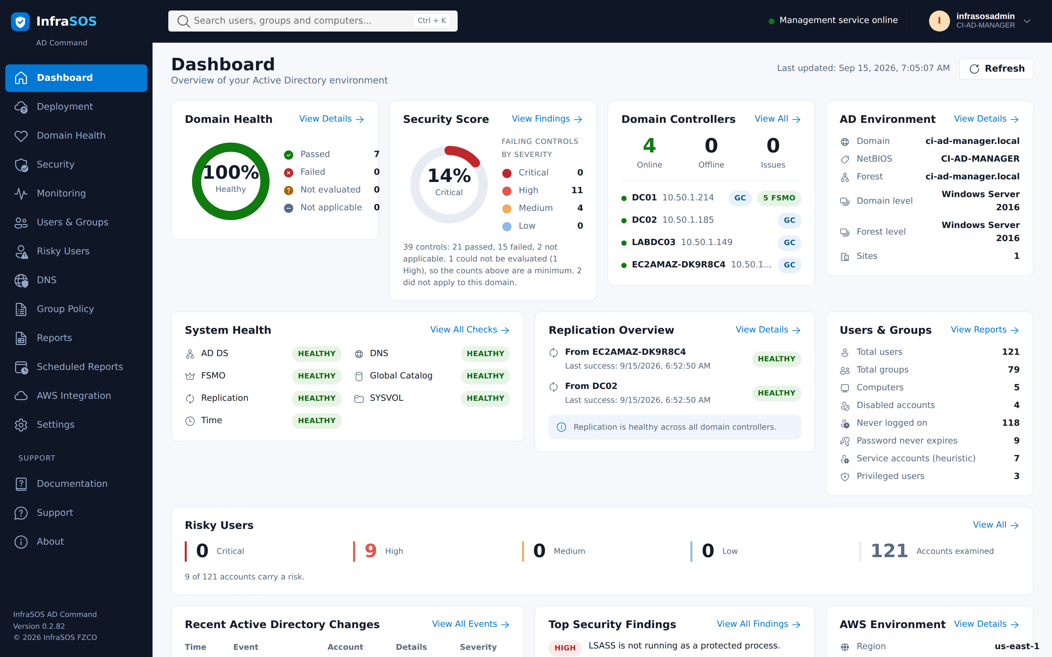This screenshot has width=1052, height=657.
Task: Open View All Events link
Action: tap(470, 624)
